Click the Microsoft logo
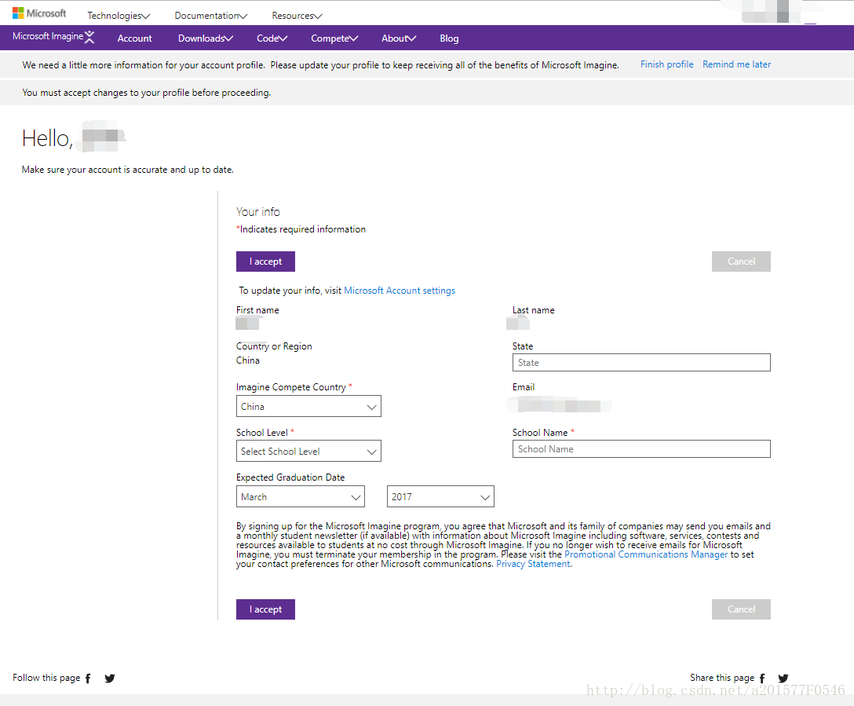 point(39,13)
